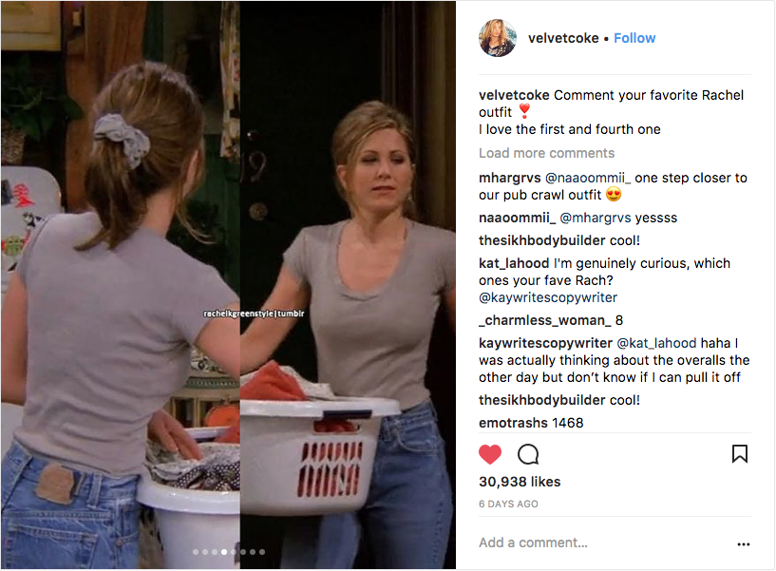Open velvetcoke's profile picture avatar
The height and width of the screenshot is (571, 776).
coord(498,38)
